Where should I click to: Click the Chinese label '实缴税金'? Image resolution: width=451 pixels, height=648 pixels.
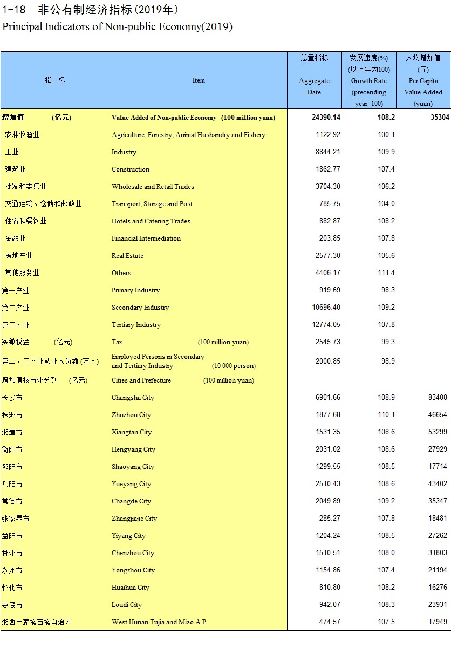point(16,342)
